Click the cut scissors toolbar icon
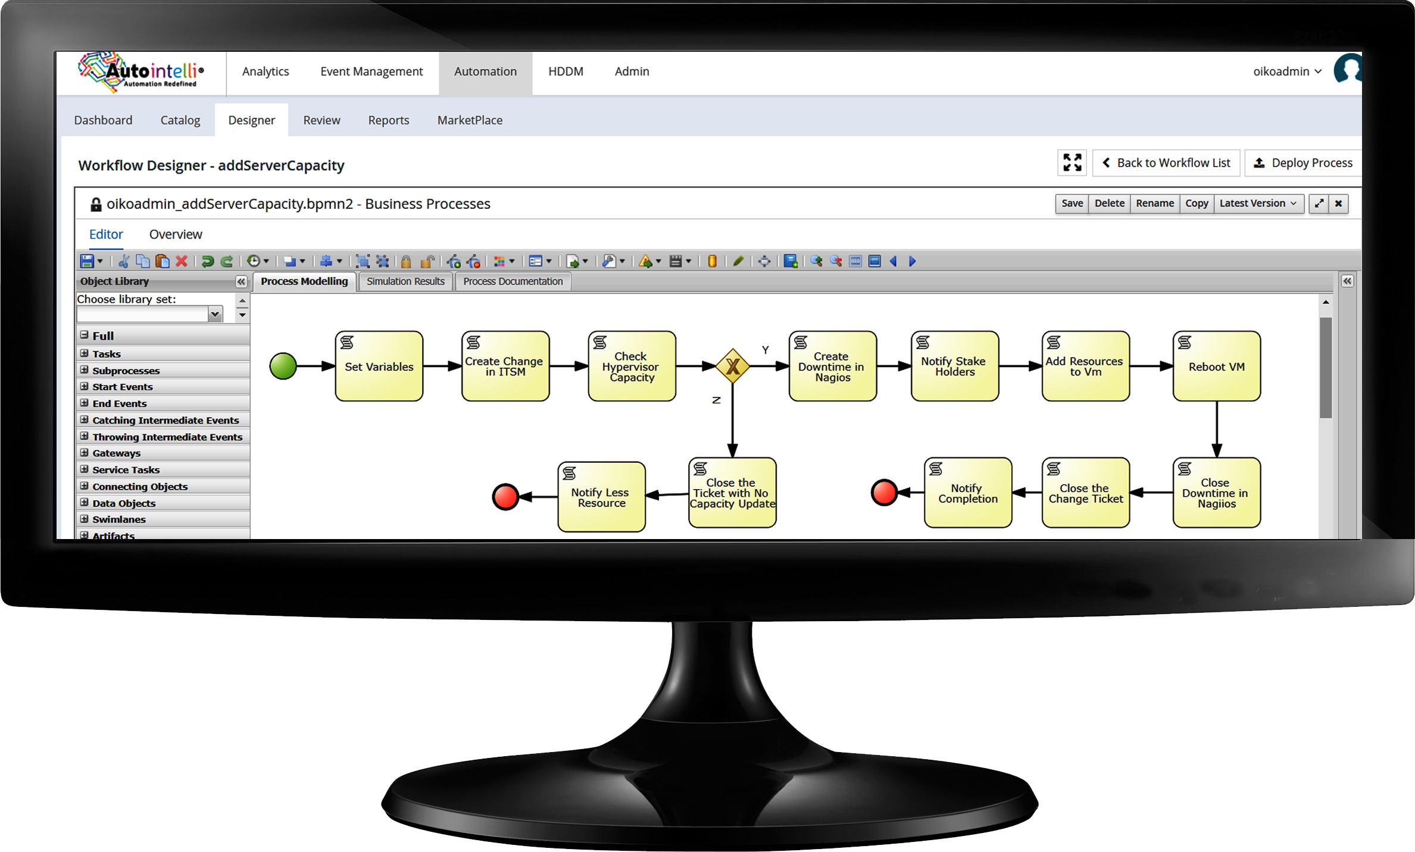The image size is (1415, 852). click(x=124, y=261)
